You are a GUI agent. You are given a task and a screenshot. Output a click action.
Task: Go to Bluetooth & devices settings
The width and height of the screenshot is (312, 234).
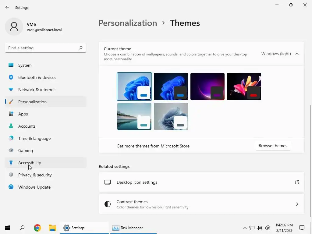46,77
